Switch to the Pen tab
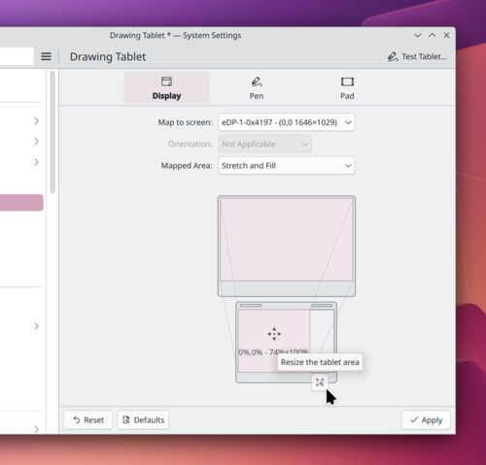Screen dimensions: 486x465 [x=257, y=87]
